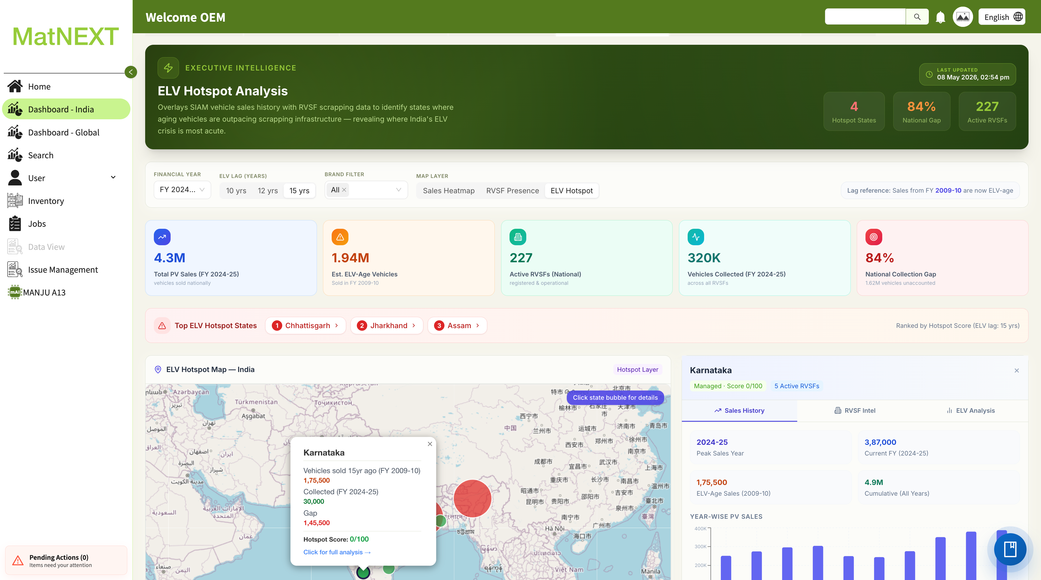Click the magnifier search button in header
Image resolution: width=1041 pixels, height=580 pixels.
[x=917, y=17]
